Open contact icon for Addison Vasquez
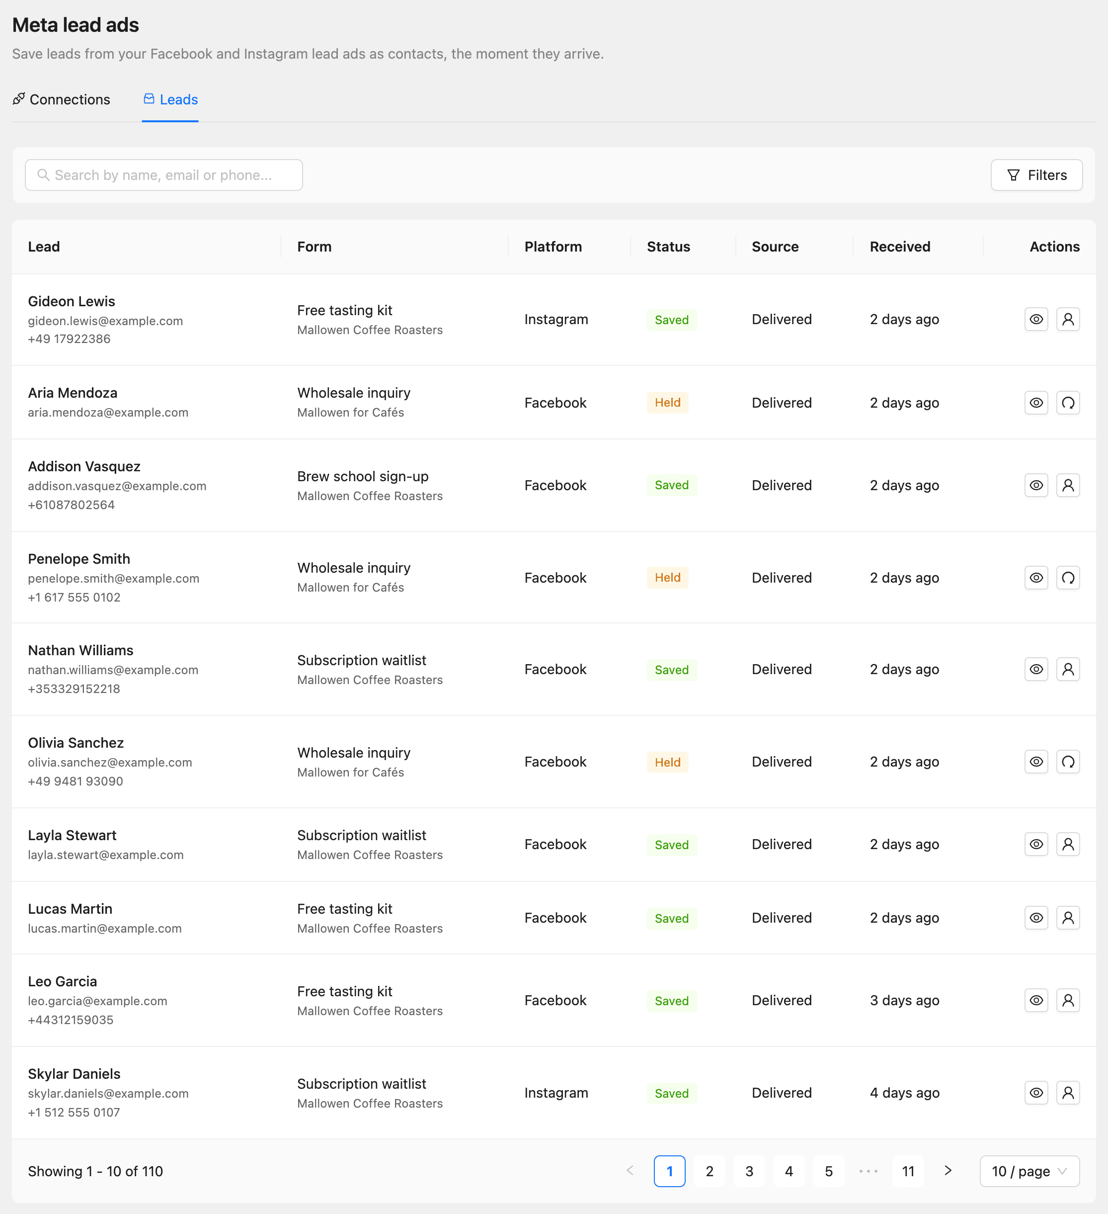 point(1068,485)
